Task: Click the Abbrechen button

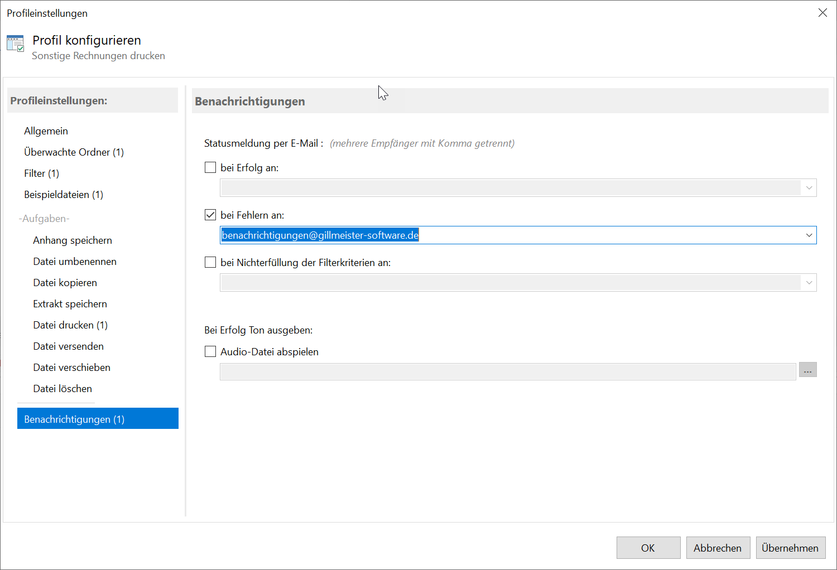Action: pyautogui.click(x=718, y=548)
